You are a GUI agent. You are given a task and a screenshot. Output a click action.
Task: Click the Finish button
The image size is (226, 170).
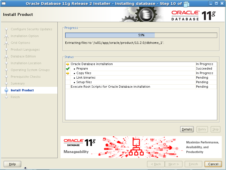193,164
